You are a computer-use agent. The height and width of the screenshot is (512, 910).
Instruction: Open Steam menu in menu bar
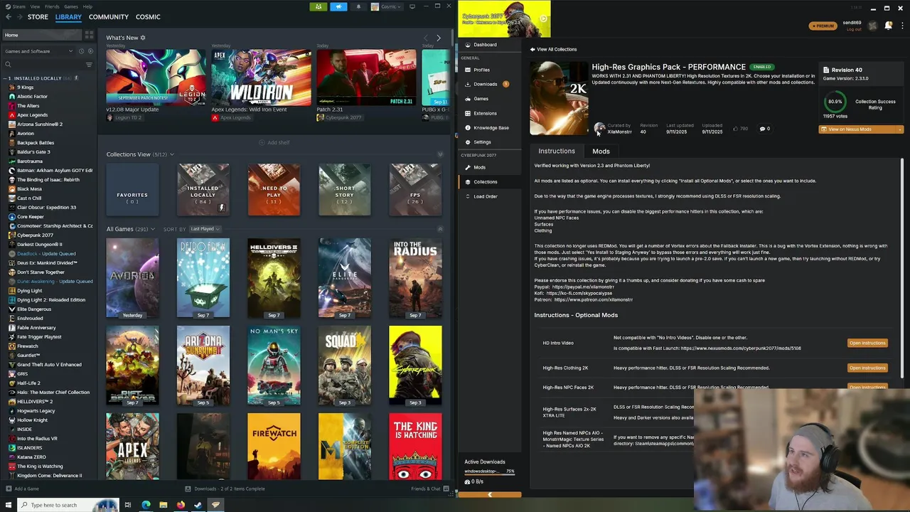(17, 6)
